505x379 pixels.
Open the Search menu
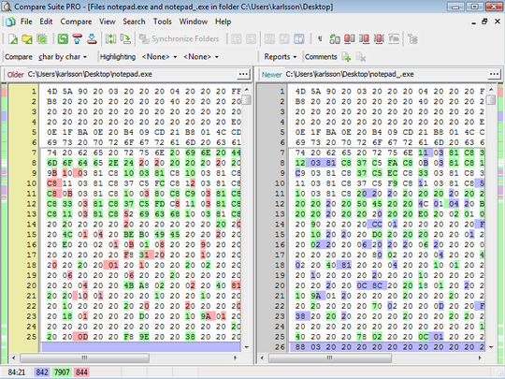tap(134, 22)
